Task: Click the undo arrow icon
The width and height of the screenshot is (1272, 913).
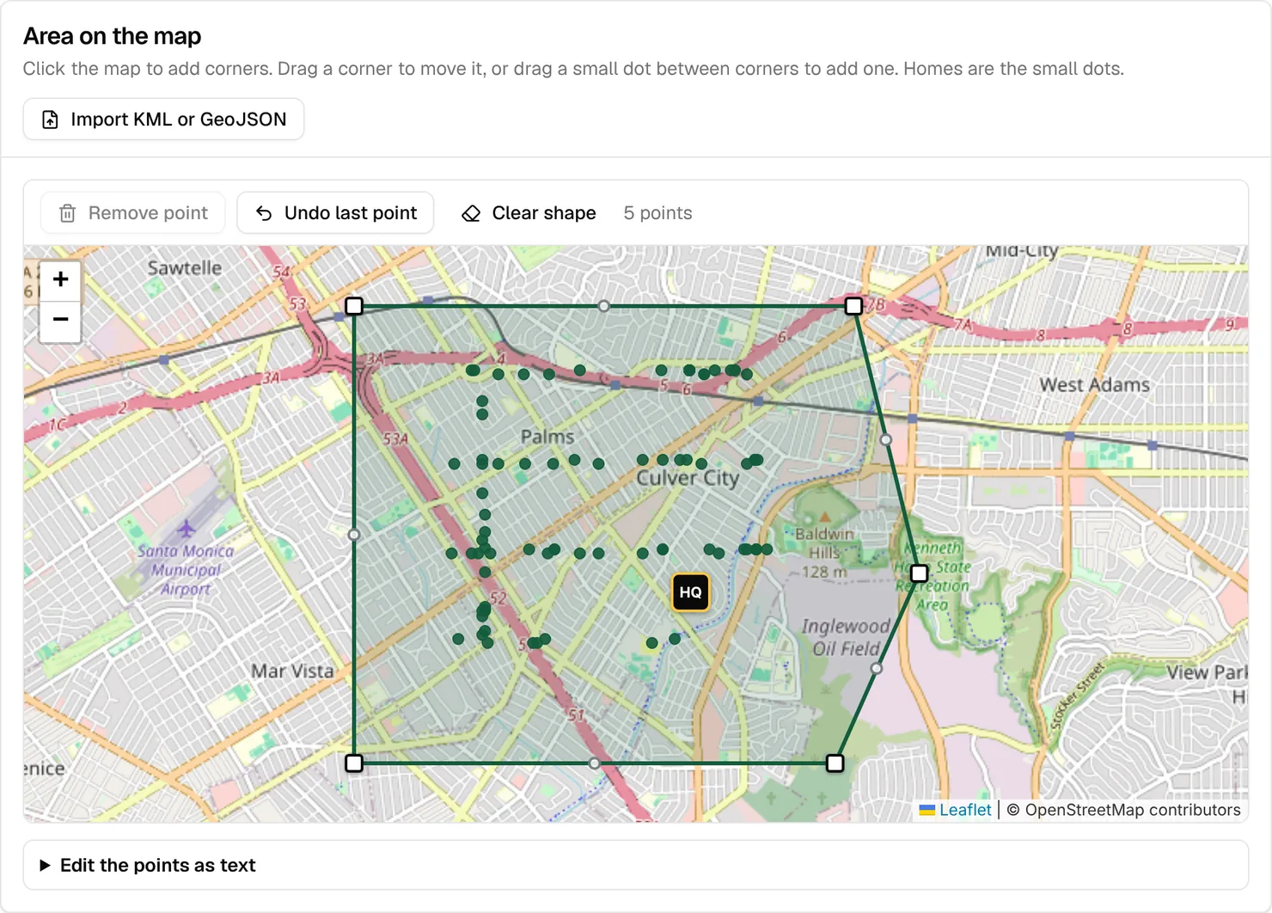Action: pos(264,213)
